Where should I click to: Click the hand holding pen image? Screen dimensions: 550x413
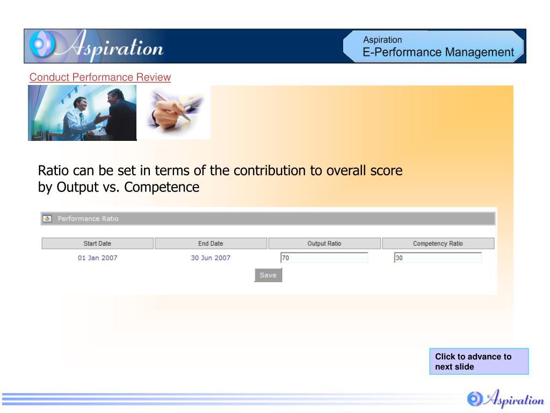(x=175, y=112)
